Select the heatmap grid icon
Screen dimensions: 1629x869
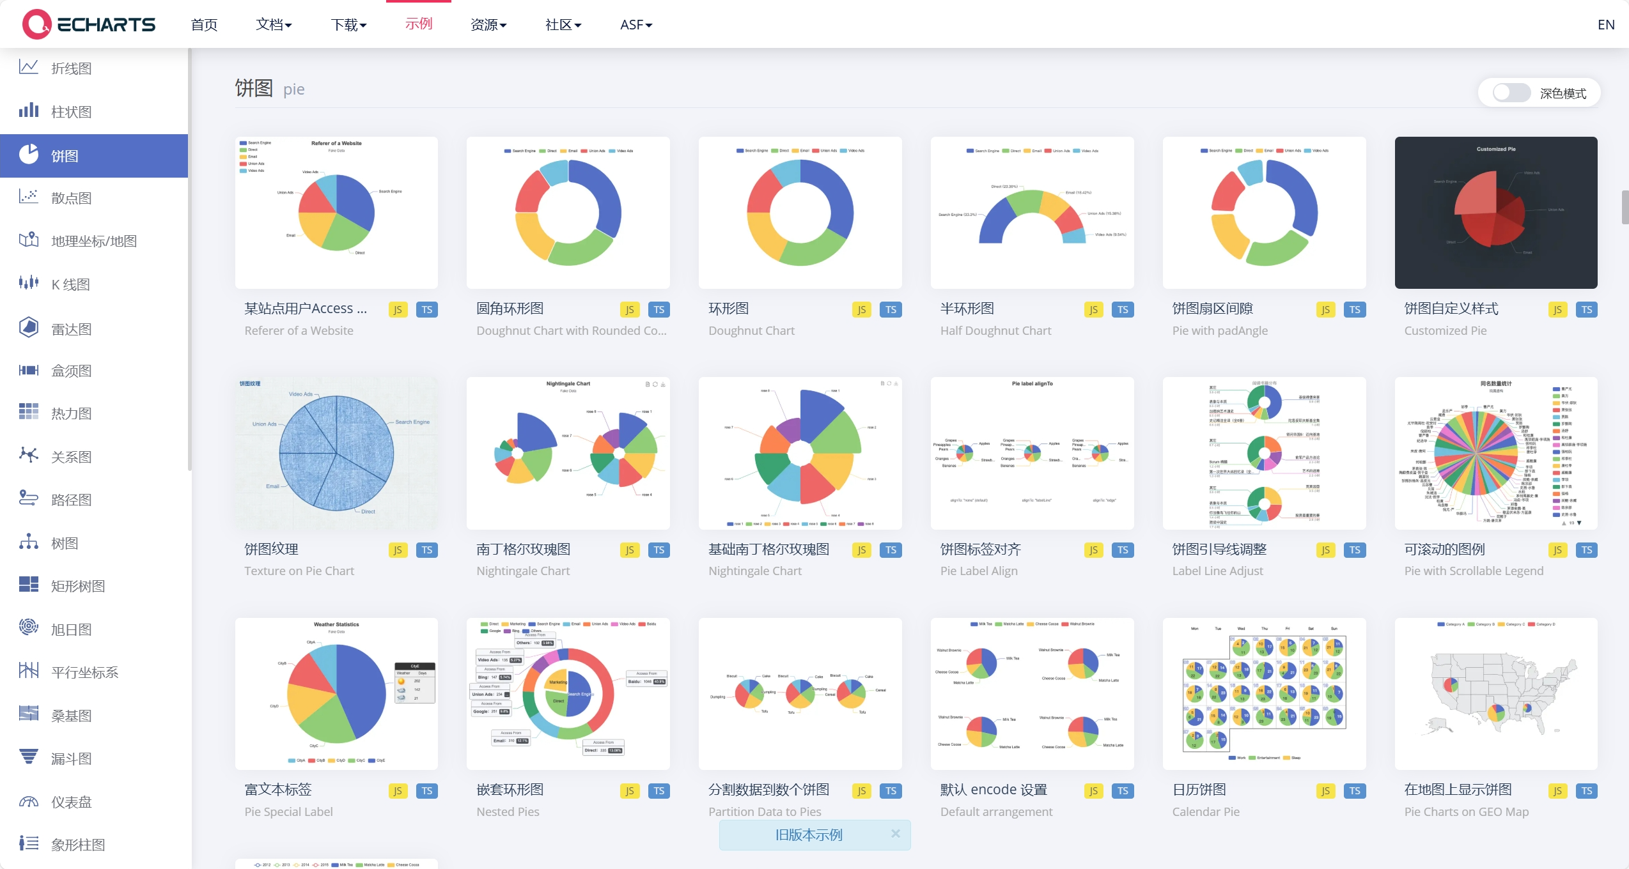[29, 412]
